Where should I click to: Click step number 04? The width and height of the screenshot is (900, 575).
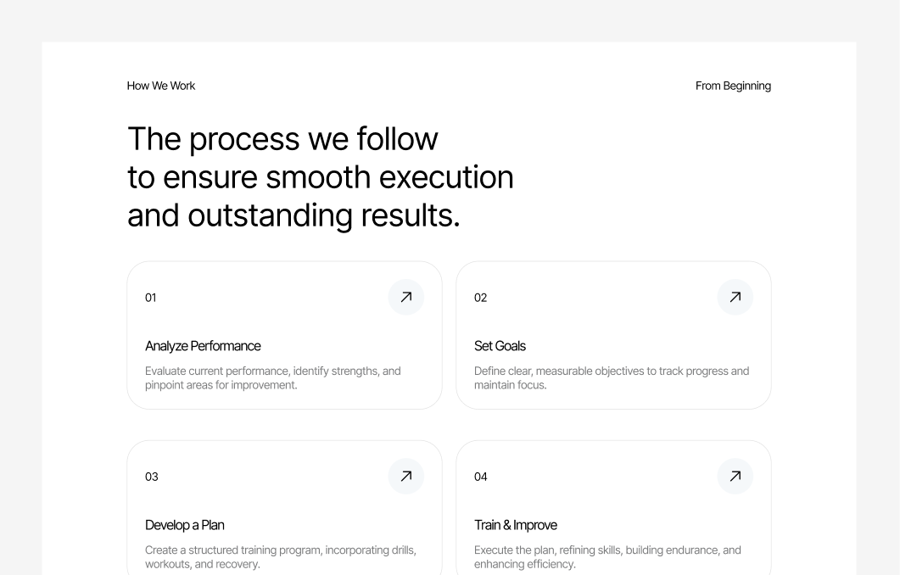tap(480, 477)
